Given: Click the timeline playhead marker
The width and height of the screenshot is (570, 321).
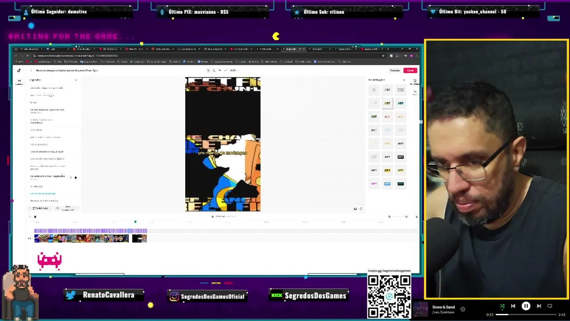Looking at the screenshot, I should [x=135, y=222].
